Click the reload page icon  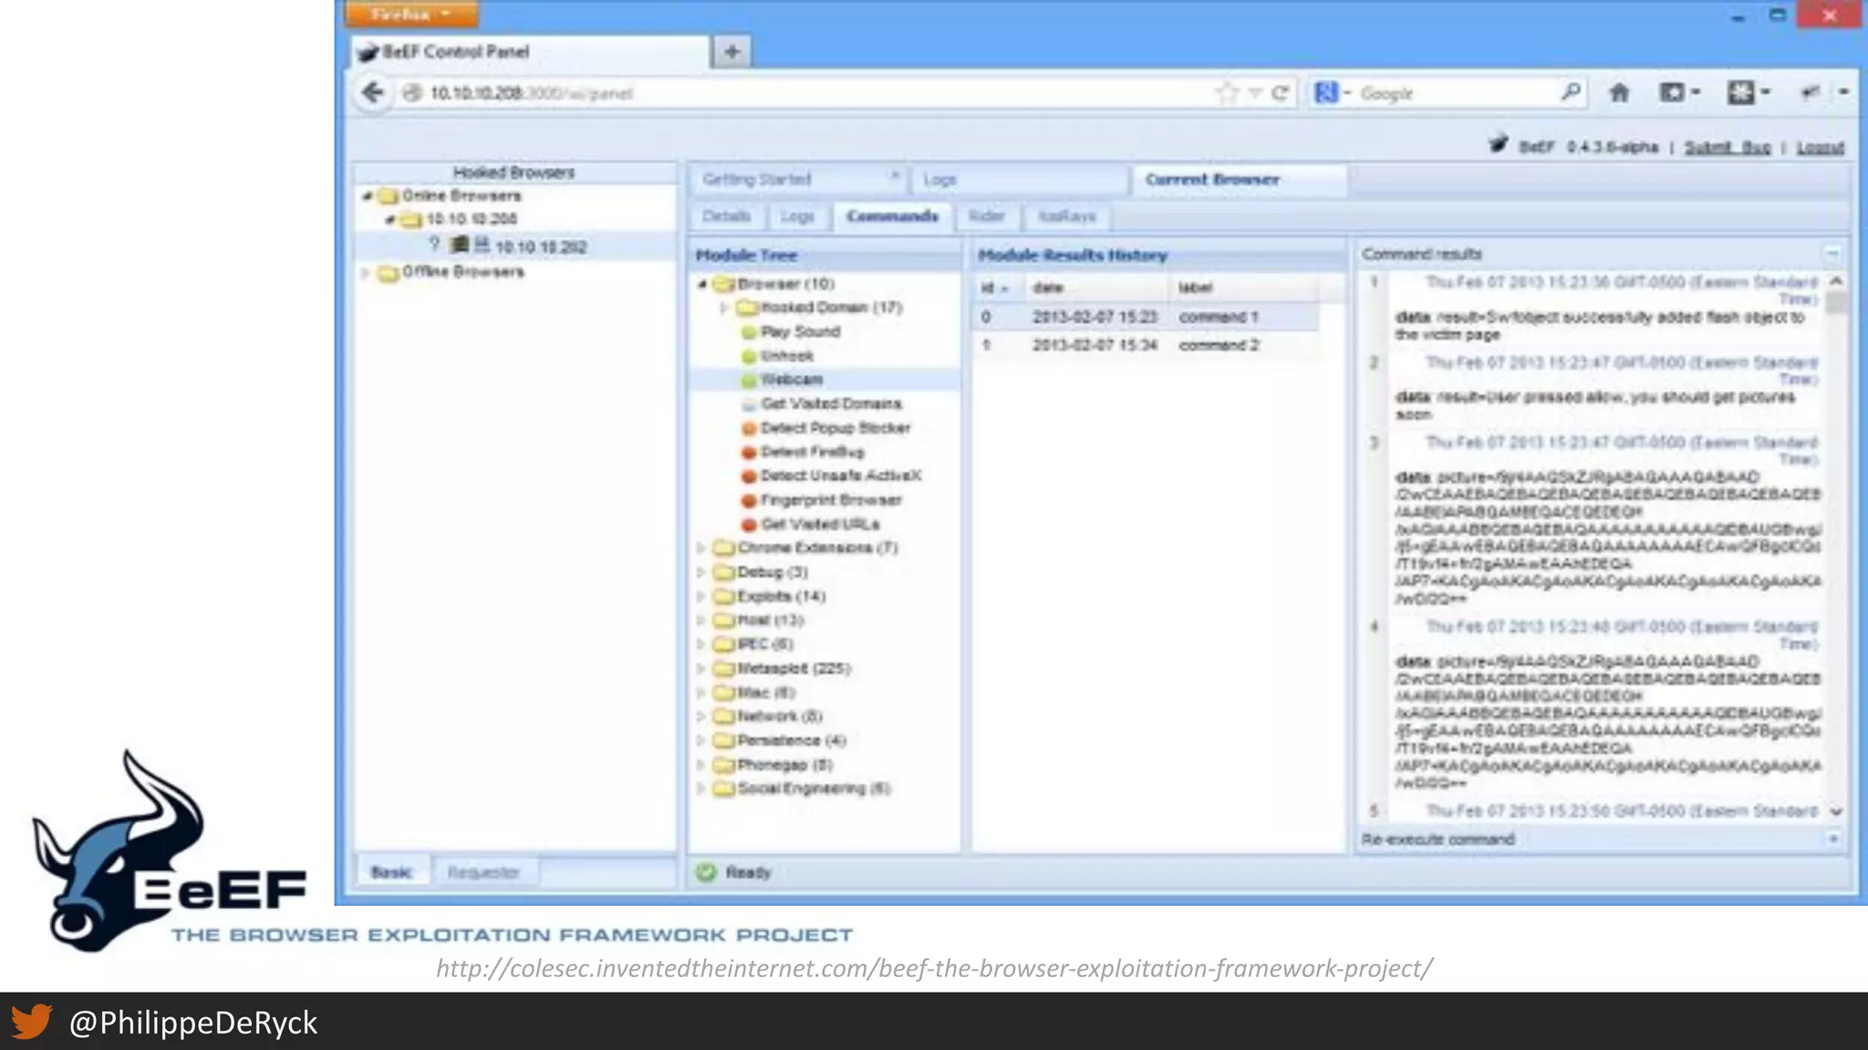click(x=1280, y=93)
